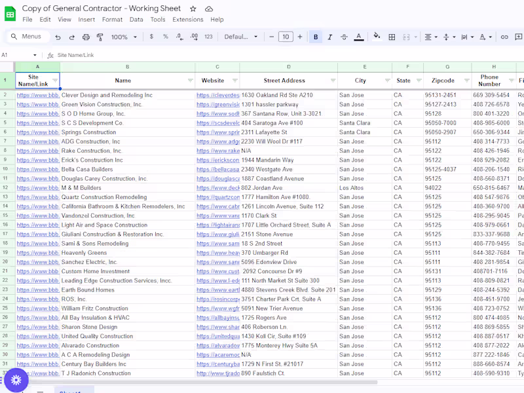Open the zoom level dropdown

(123, 37)
